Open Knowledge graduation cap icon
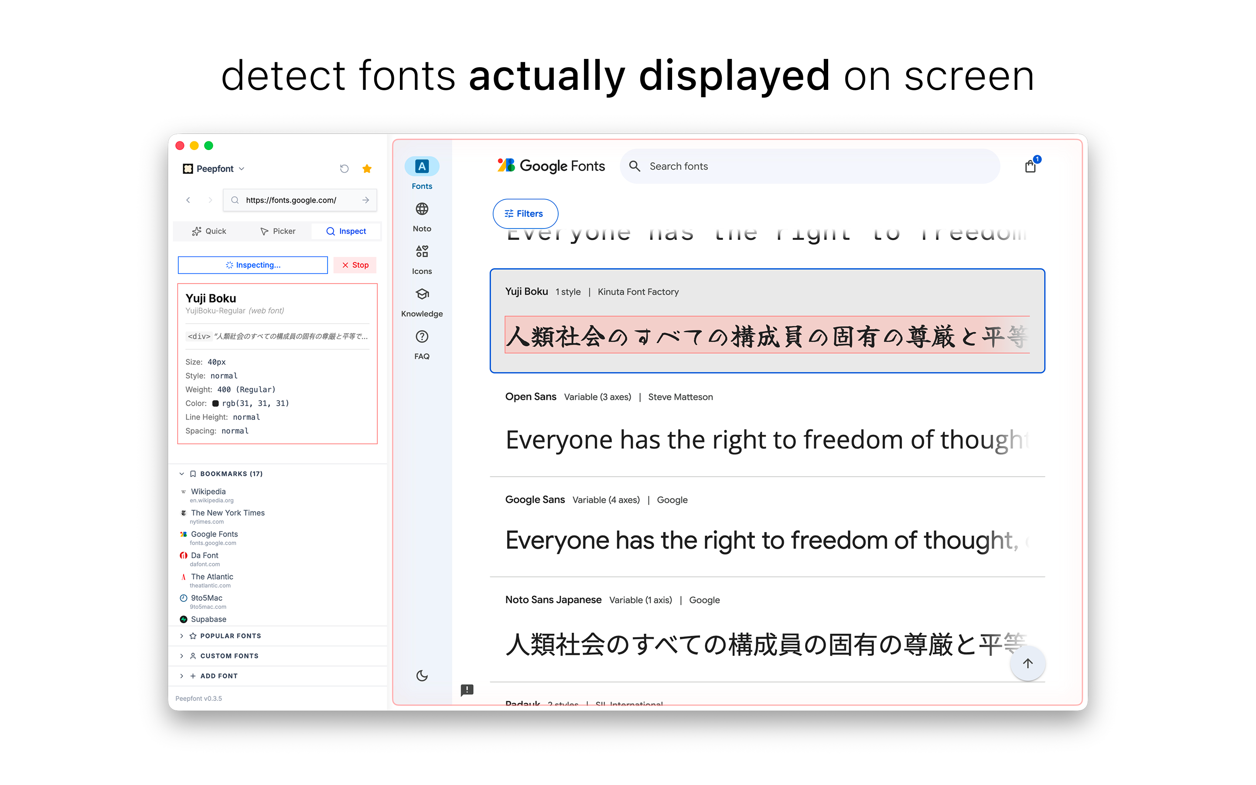The height and width of the screenshot is (785, 1256). tap(422, 294)
